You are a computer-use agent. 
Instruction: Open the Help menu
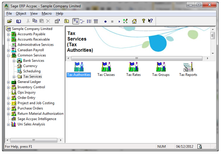click(59, 13)
